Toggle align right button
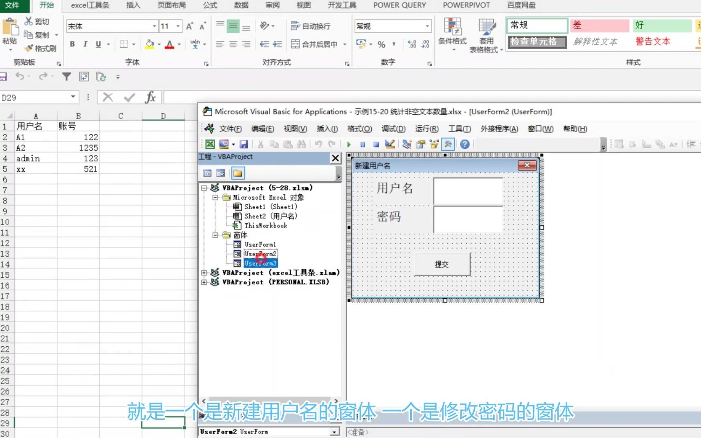This screenshot has height=438, width=701. pos(246,44)
